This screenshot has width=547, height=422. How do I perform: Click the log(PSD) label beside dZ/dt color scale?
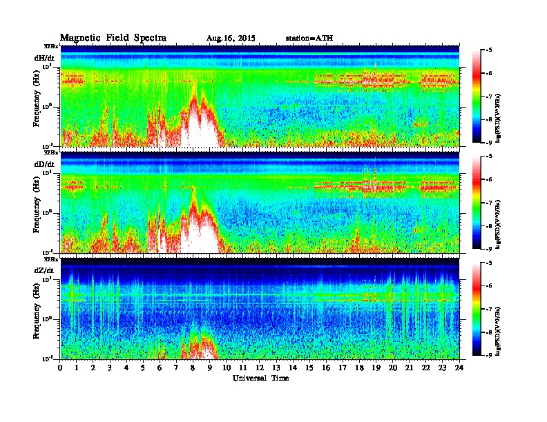coord(498,331)
